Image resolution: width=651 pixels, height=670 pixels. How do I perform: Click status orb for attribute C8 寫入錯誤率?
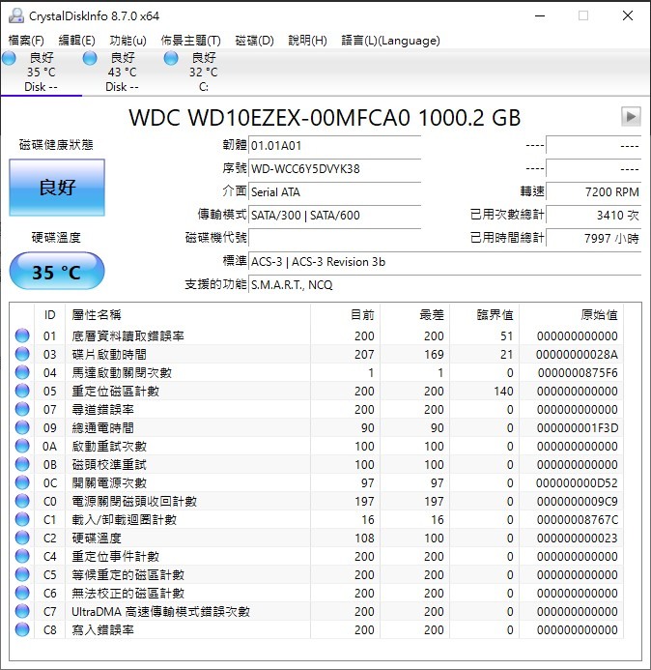[x=22, y=629]
